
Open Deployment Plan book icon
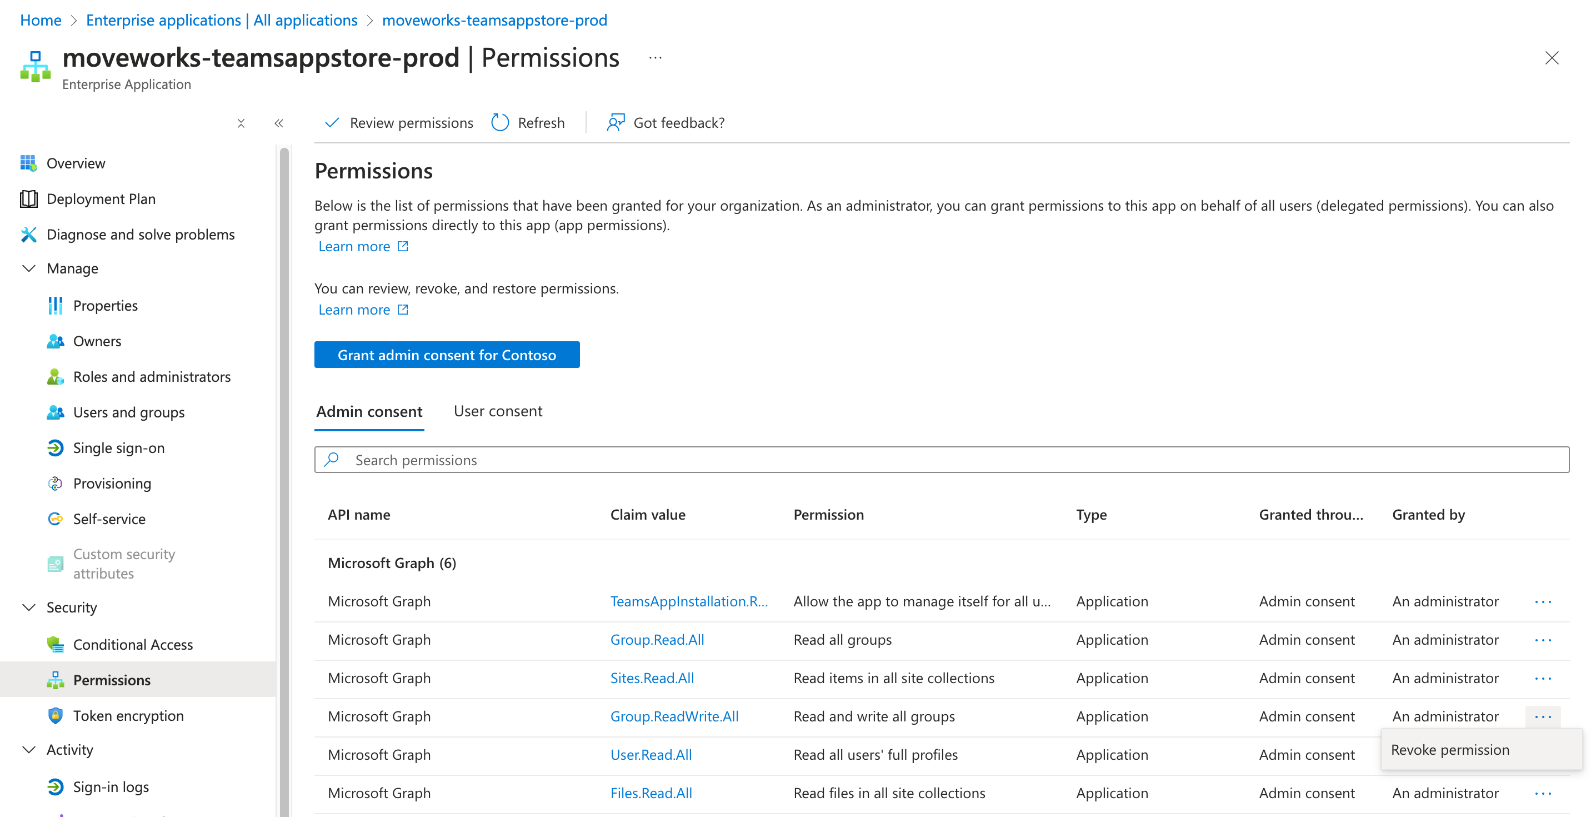click(x=28, y=199)
